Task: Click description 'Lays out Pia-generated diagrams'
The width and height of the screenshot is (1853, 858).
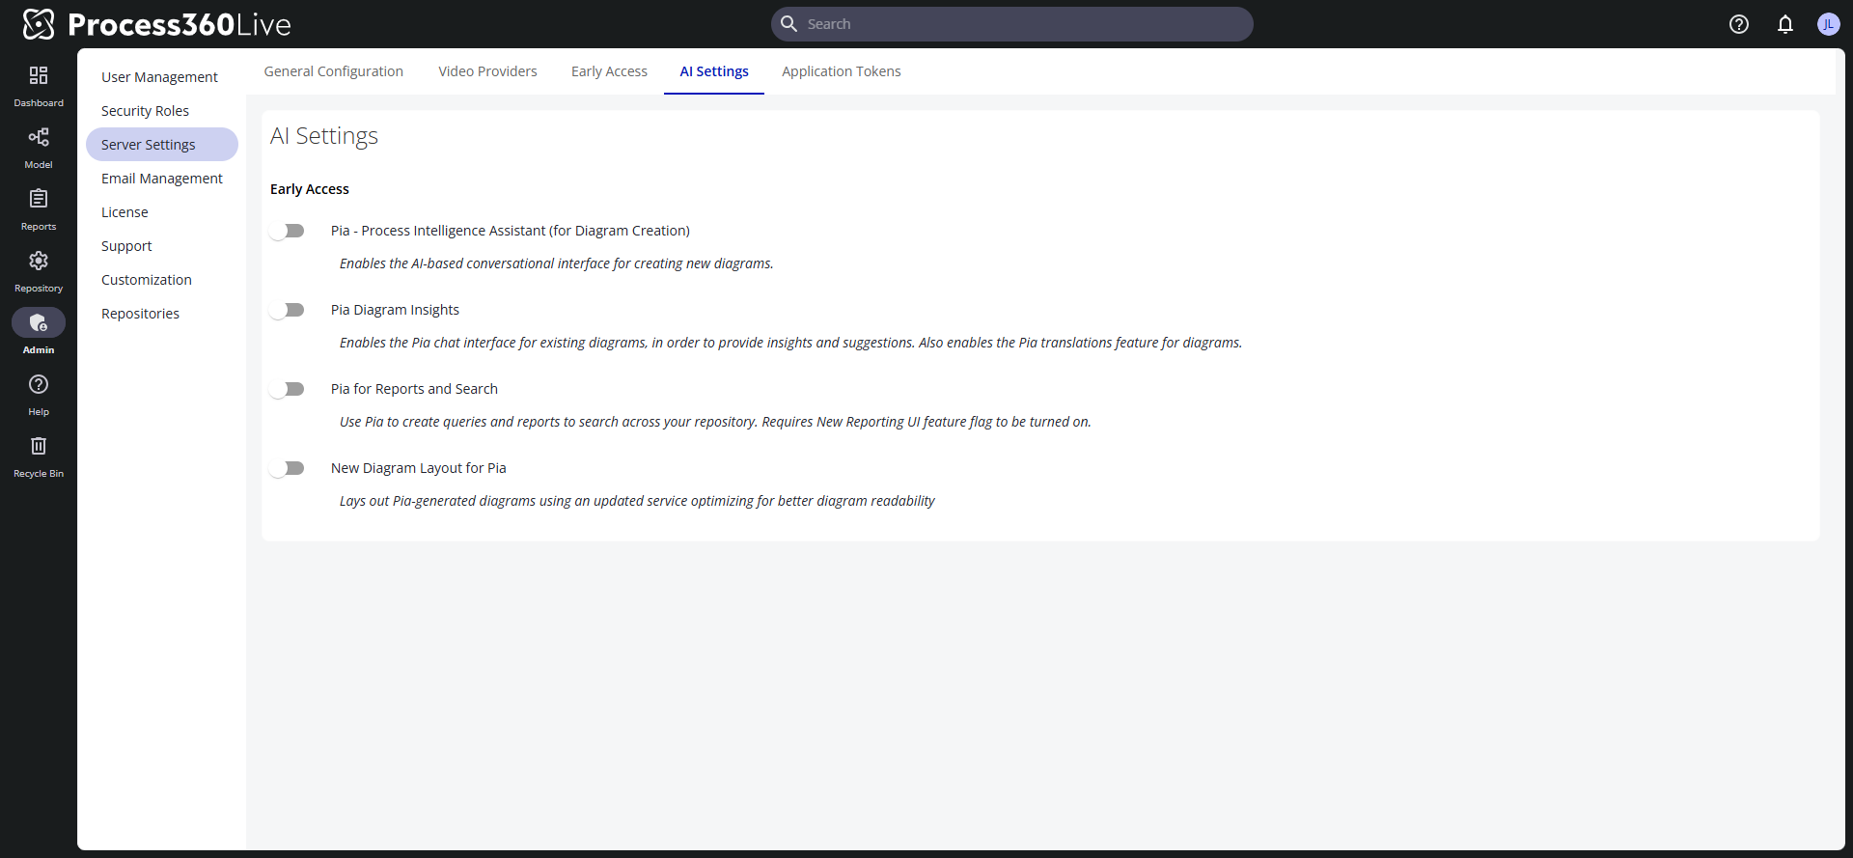Action: point(637,501)
